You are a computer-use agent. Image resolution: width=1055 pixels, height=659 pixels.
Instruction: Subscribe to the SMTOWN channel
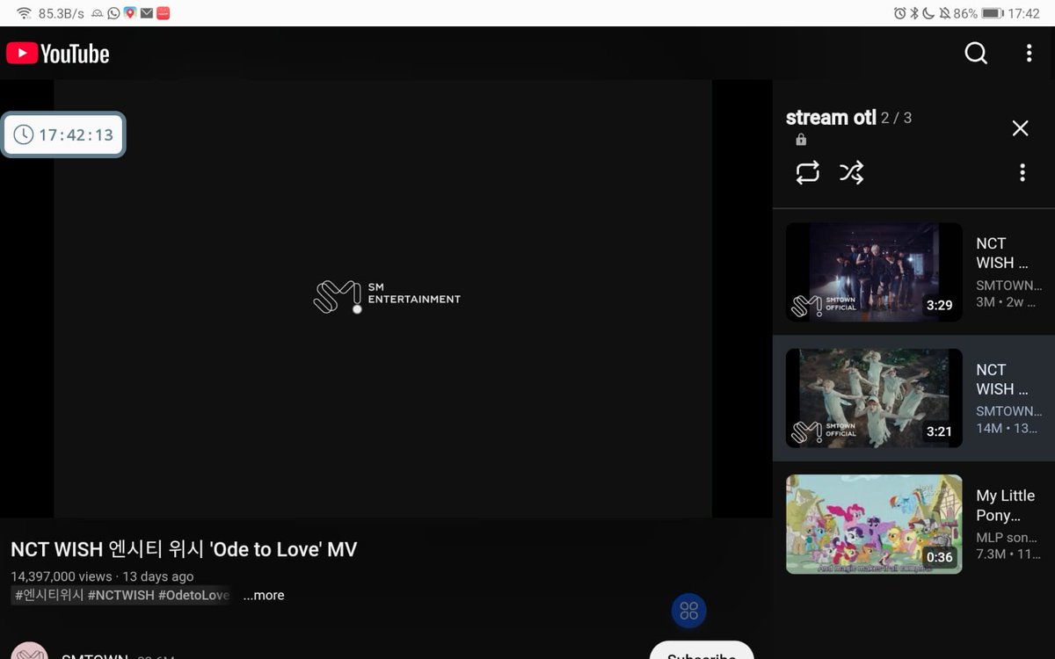tap(702, 651)
